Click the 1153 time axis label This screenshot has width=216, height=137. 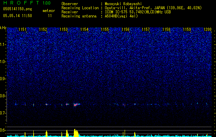[x=64, y=29]
